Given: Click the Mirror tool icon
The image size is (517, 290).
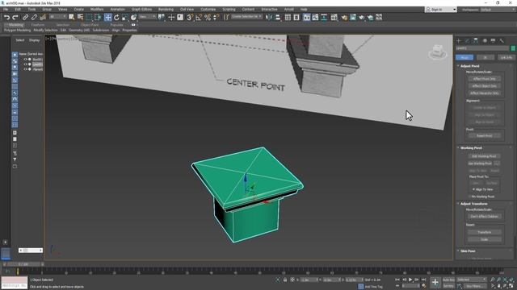Looking at the screenshot, I should (269, 18).
